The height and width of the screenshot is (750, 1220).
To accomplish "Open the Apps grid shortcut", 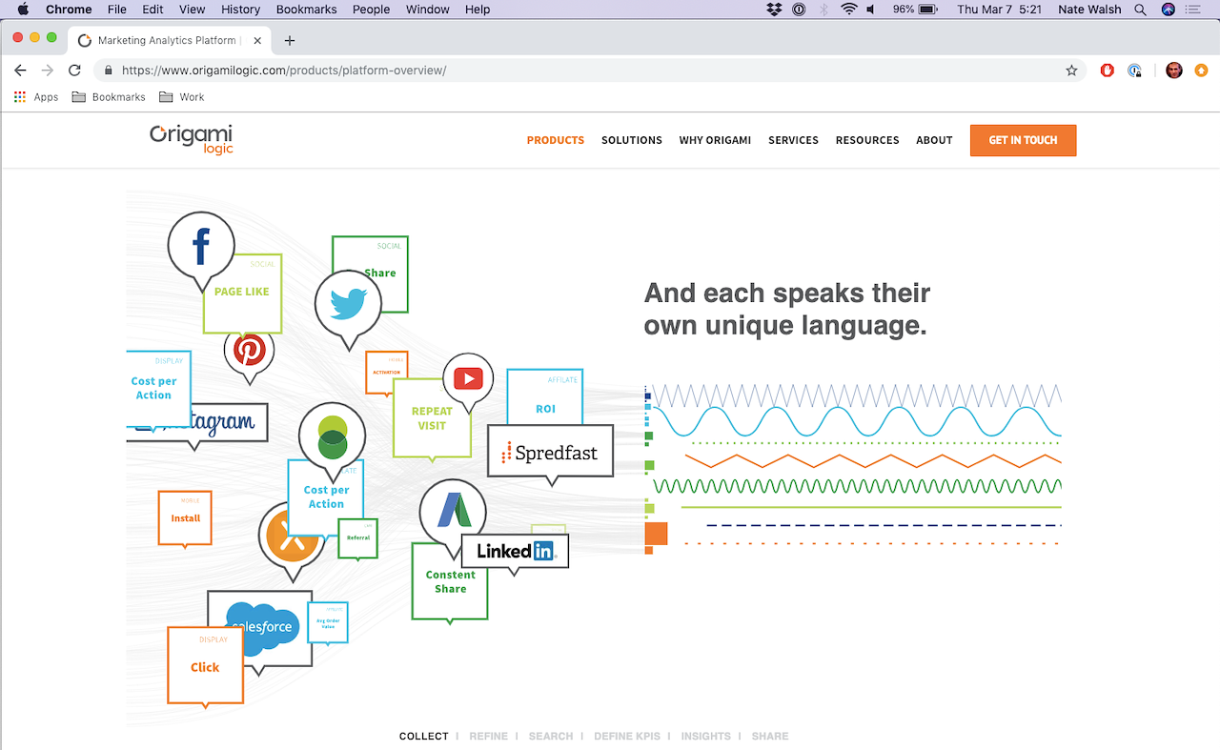I will point(36,97).
